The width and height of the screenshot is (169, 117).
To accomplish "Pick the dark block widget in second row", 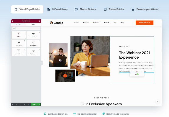I will [19, 43].
